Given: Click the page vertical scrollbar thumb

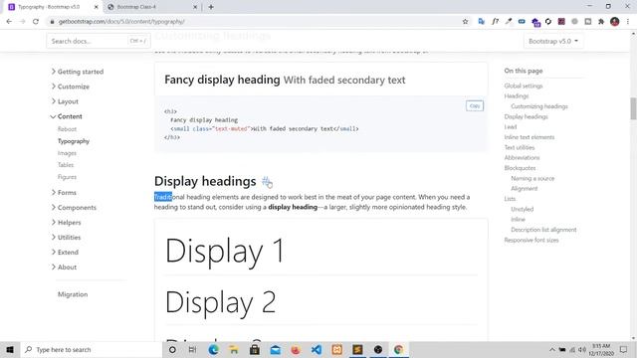Looking at the screenshot, I should (x=633, y=108).
